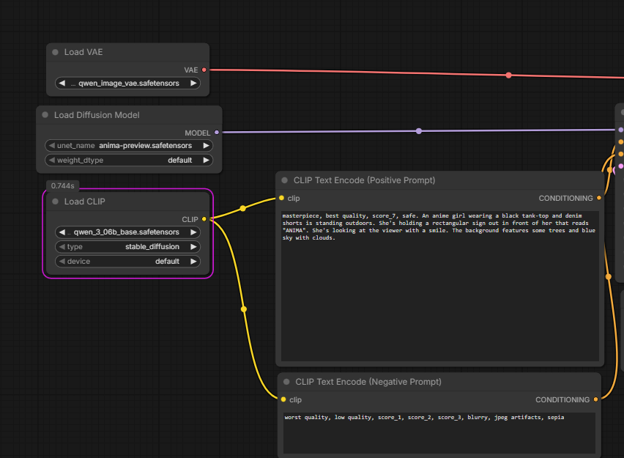Click next arrow on device field
This screenshot has height=458, width=624.
coord(193,262)
